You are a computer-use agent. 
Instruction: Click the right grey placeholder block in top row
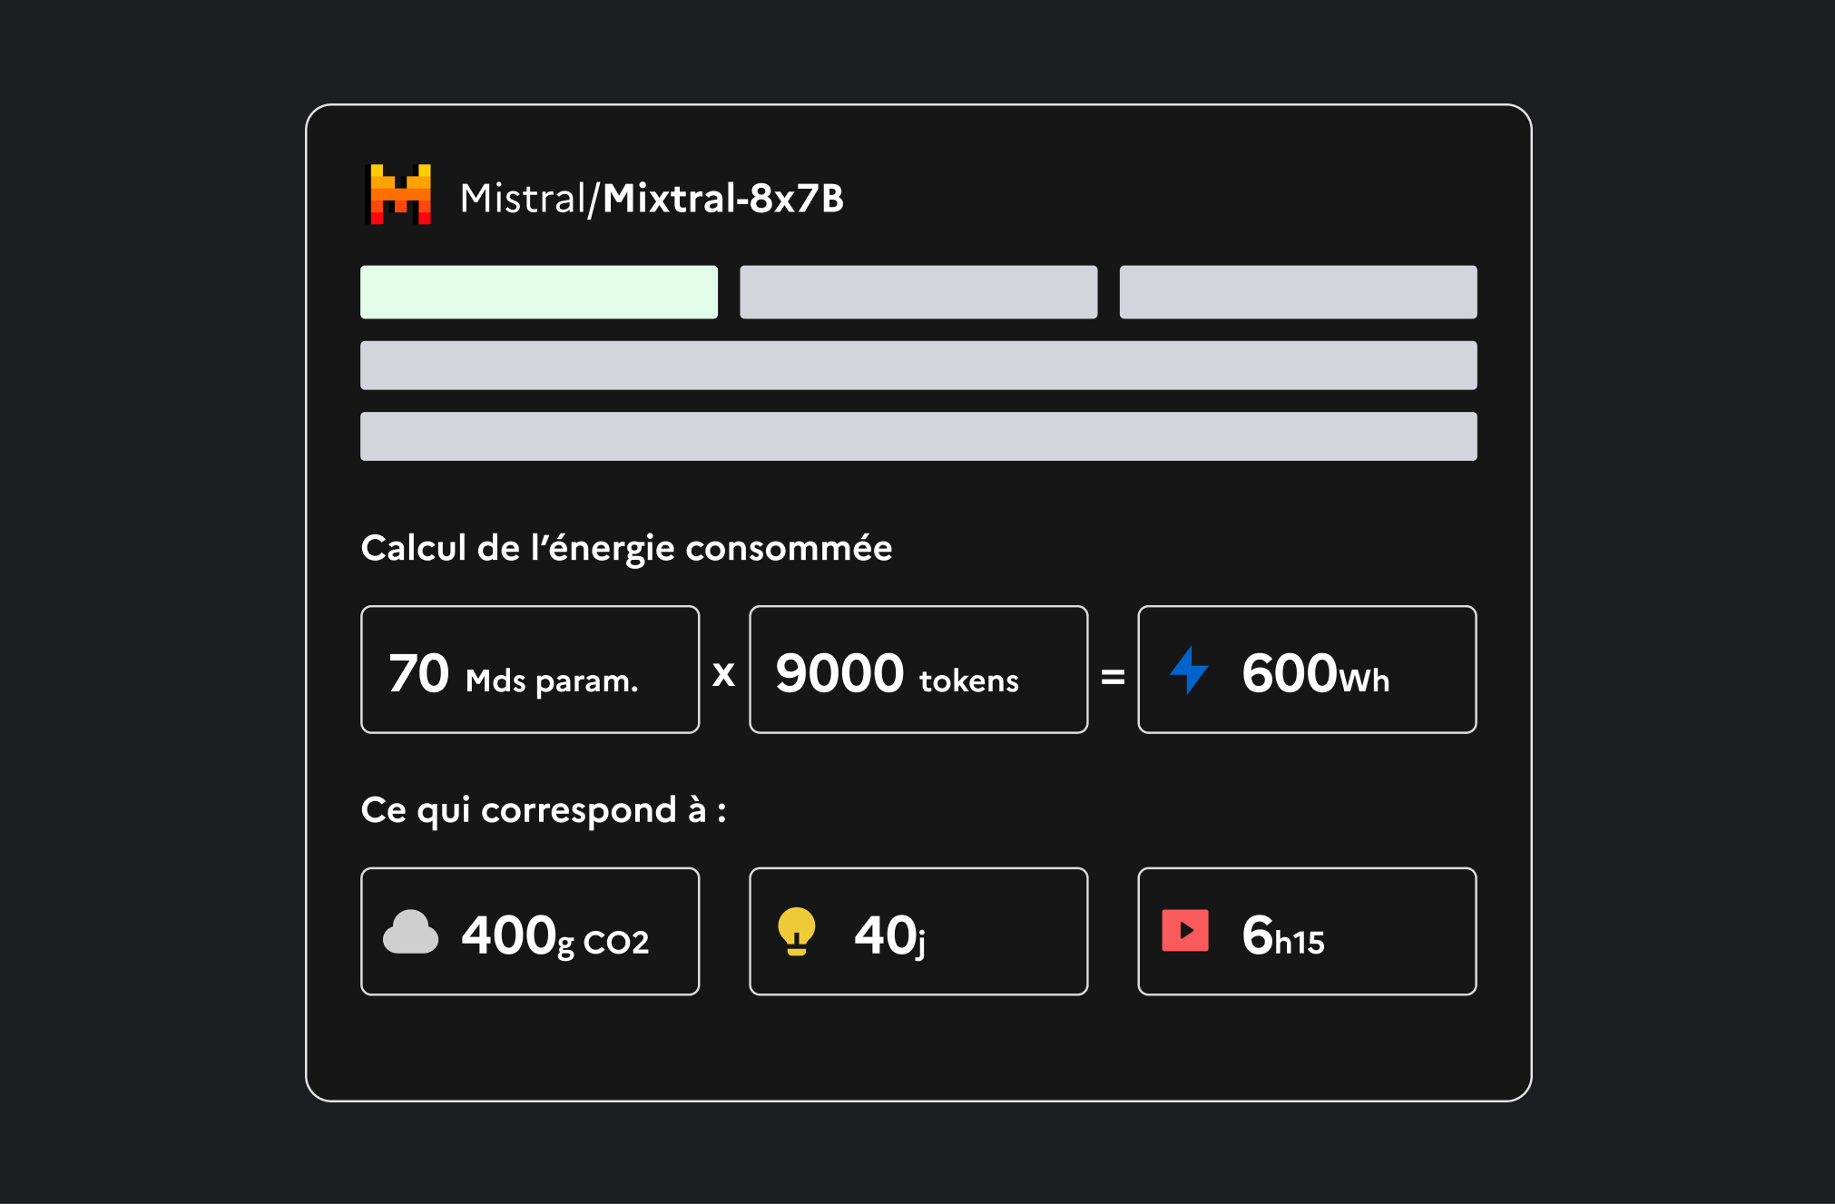(1298, 292)
